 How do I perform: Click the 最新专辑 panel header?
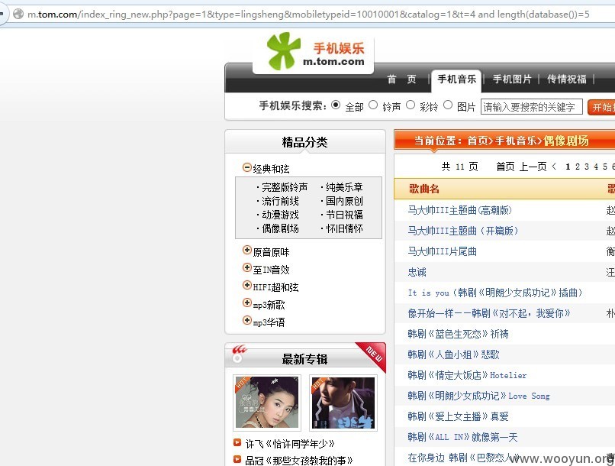tap(304, 359)
